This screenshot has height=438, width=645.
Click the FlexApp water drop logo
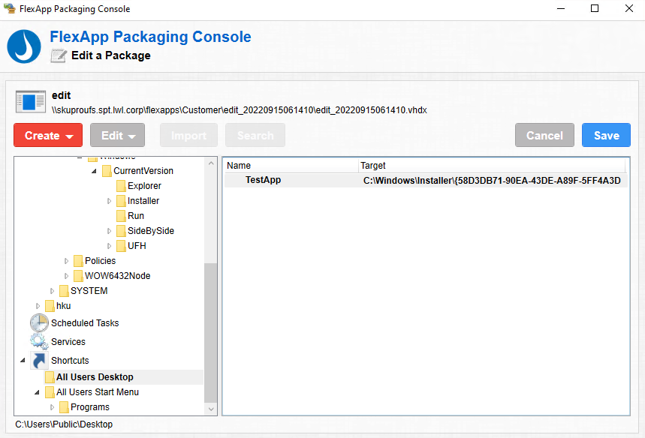point(24,46)
